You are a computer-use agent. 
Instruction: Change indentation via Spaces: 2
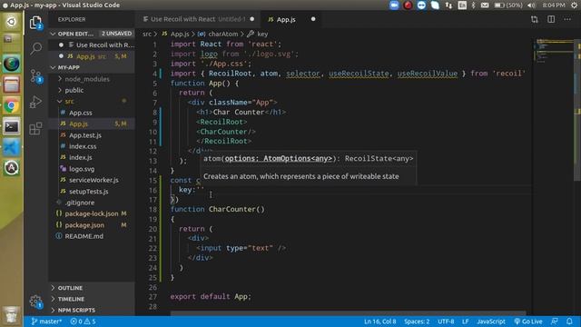point(417,321)
